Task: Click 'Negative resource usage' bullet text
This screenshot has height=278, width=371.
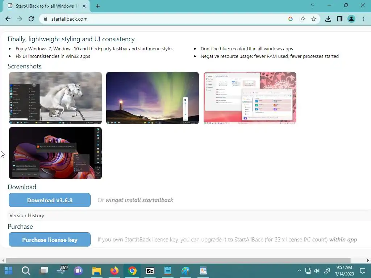Action: [270, 56]
